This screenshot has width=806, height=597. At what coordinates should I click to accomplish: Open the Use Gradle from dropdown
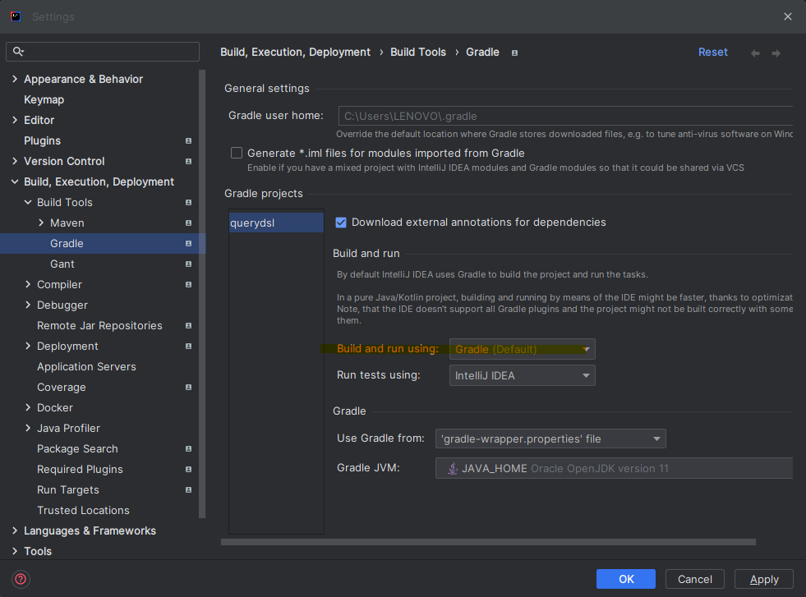coord(550,439)
